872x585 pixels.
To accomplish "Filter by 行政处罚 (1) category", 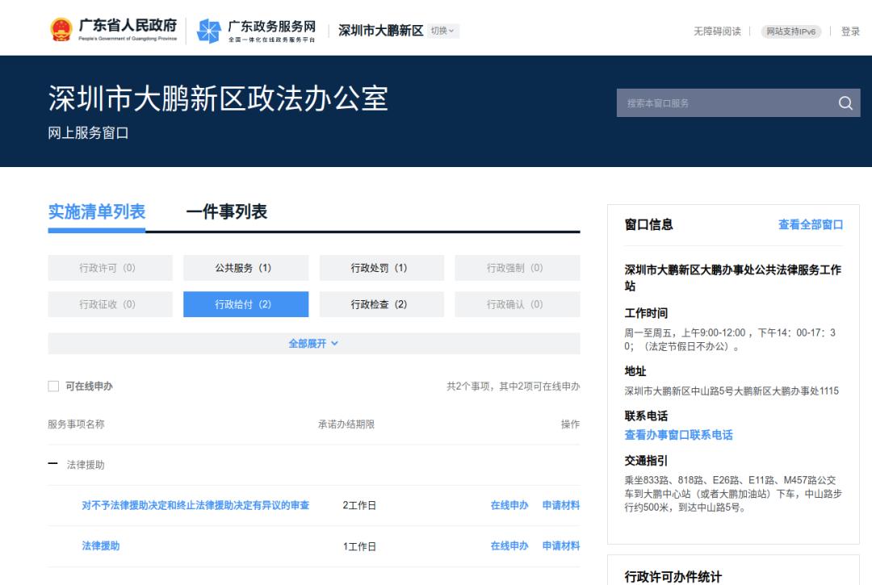I will pyautogui.click(x=381, y=268).
